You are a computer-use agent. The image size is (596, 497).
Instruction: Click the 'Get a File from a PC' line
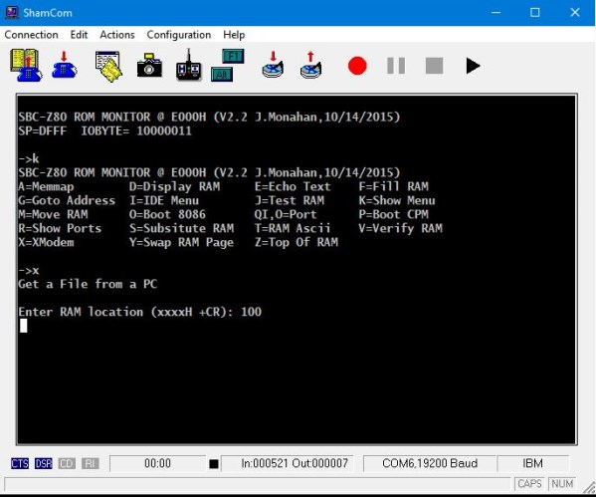coord(88,284)
